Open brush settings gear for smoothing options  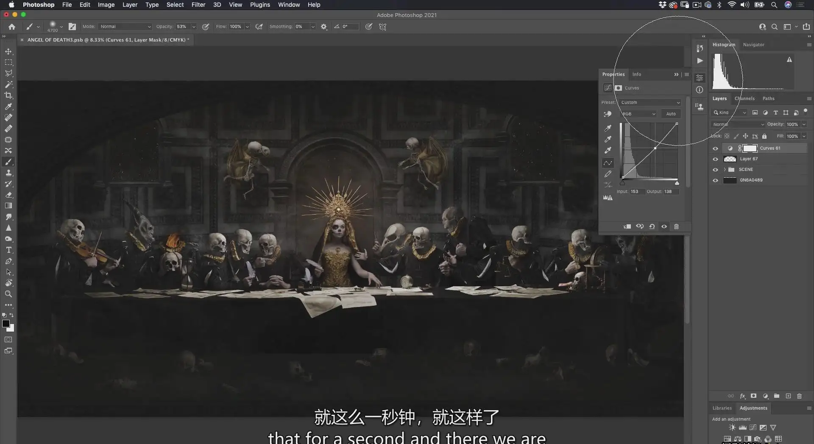(324, 26)
